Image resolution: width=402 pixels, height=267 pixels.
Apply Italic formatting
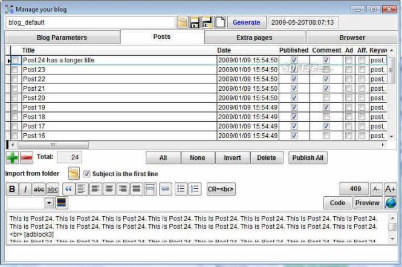(x=25, y=190)
